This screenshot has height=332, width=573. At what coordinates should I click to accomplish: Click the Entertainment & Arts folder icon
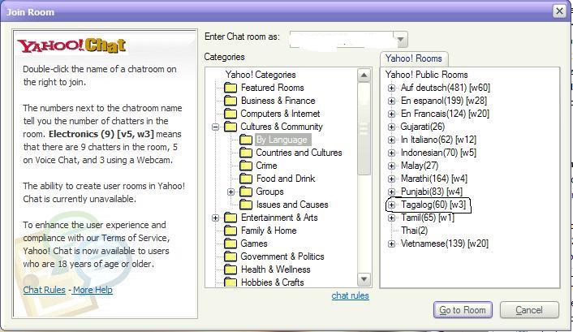230,218
